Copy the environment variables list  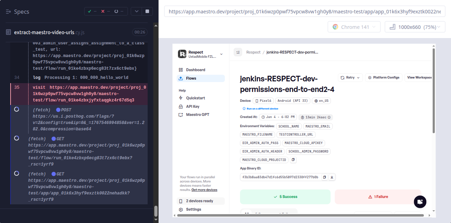(293, 160)
